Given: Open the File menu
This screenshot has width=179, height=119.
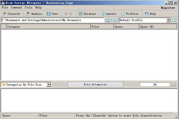Looking at the screenshot, I should pos(5,7).
